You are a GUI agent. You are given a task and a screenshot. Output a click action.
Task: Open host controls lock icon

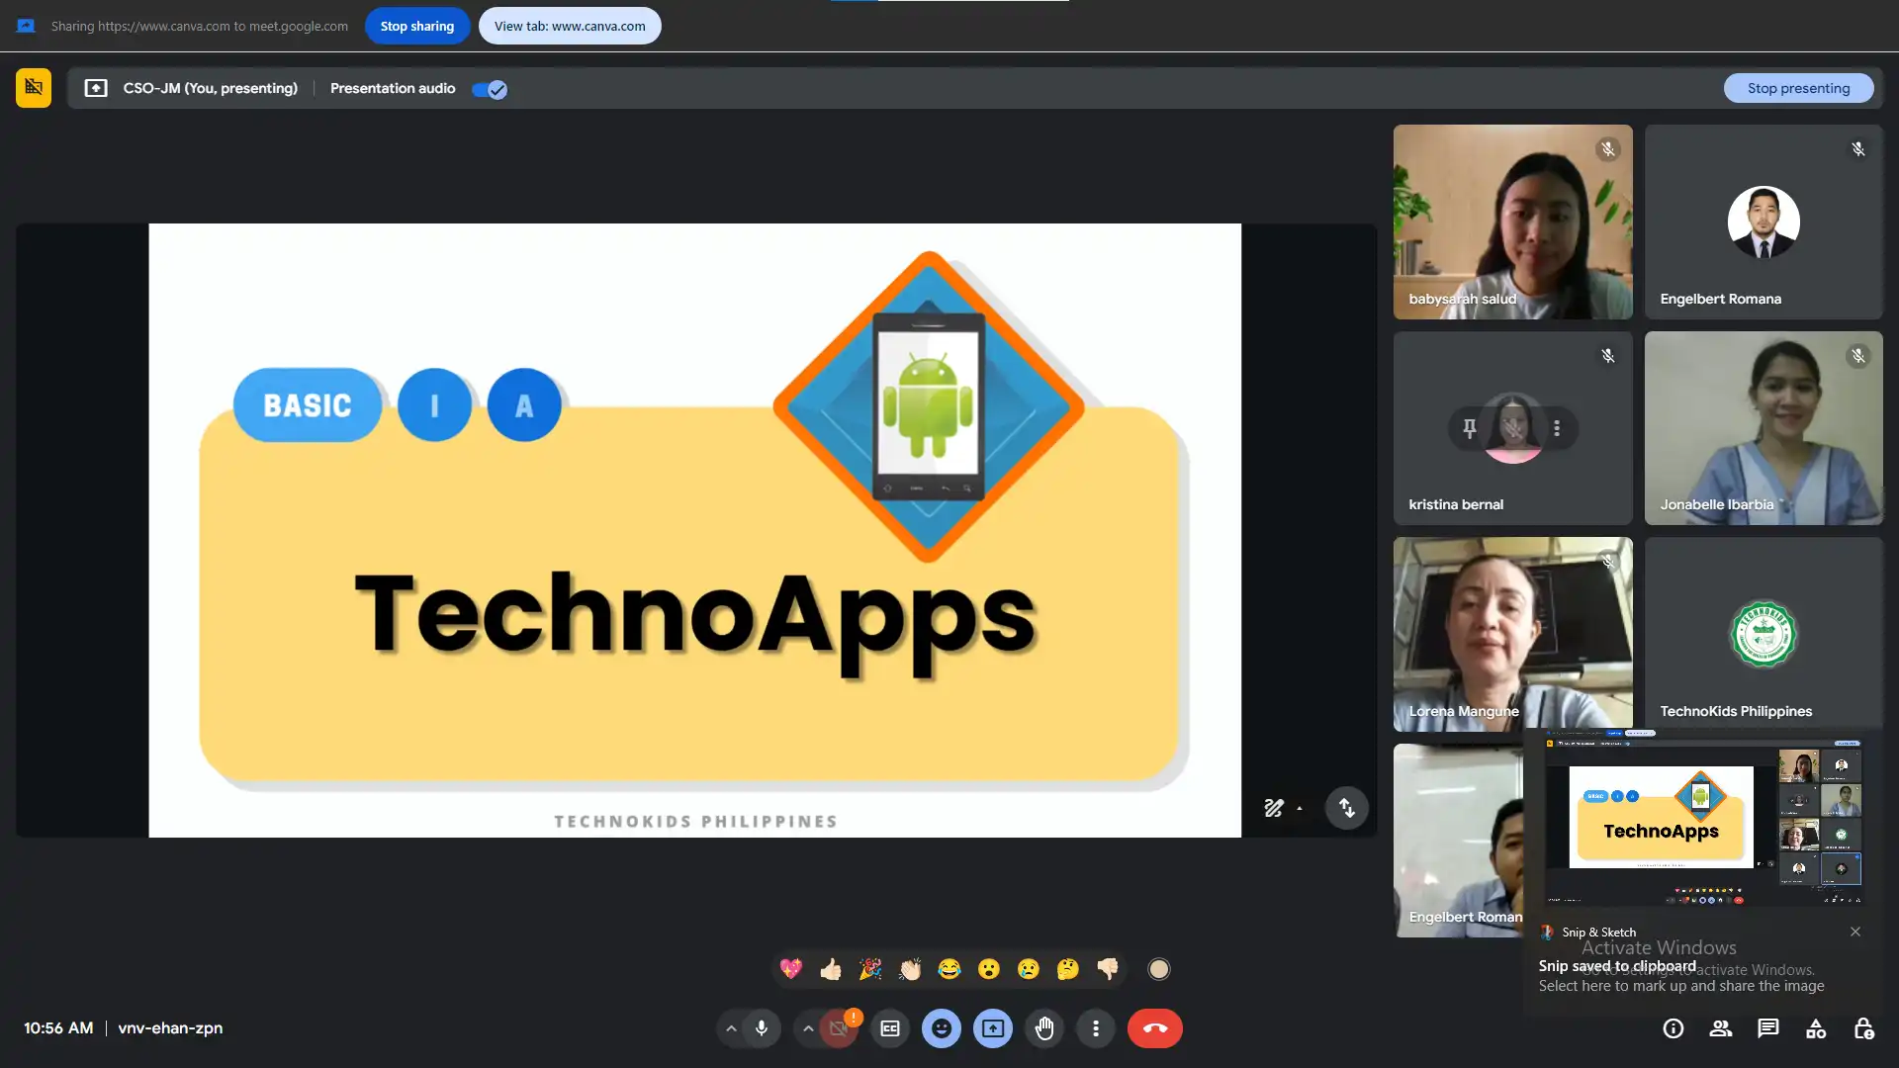point(1863,1028)
